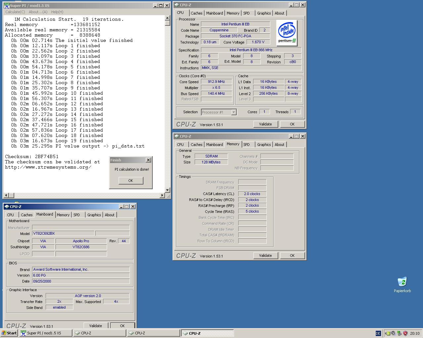The image size is (423, 338).
Task: Click Super PI horizontal scroll left arrow
Action: click(6, 195)
